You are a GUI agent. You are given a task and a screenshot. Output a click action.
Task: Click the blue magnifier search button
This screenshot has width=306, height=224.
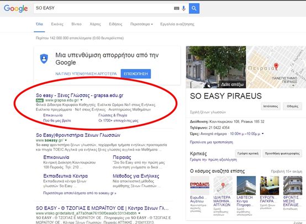pyautogui.click(x=194, y=8)
